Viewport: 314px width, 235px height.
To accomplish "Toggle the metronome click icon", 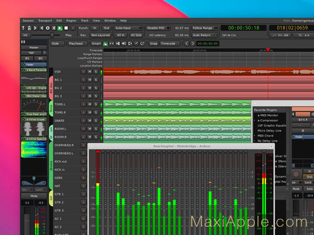I will click(x=29, y=28).
